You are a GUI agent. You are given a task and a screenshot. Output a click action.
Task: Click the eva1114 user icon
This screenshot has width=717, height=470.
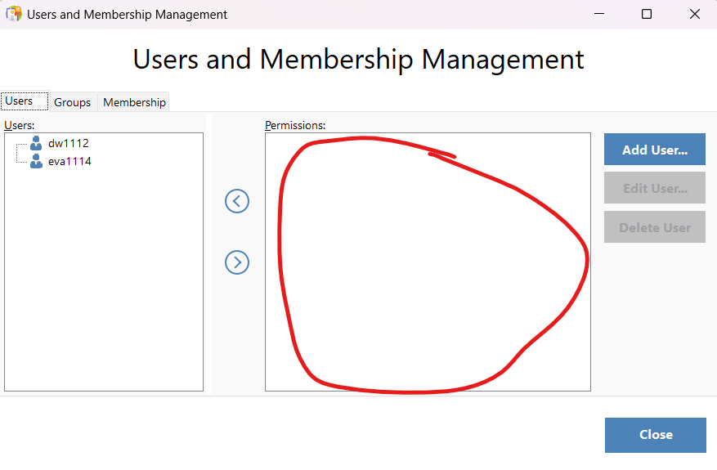click(36, 161)
